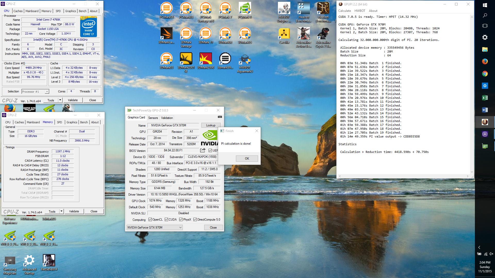Open Adrenaline Crysis 2 Benchmark shortcut
Viewport: 495px width, 278px height.
click(323, 37)
